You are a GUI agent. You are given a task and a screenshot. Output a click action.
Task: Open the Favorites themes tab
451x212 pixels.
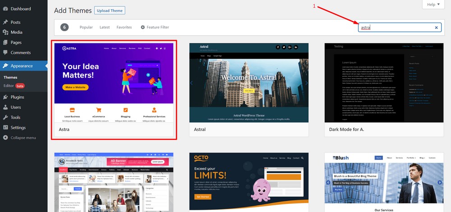click(x=124, y=28)
